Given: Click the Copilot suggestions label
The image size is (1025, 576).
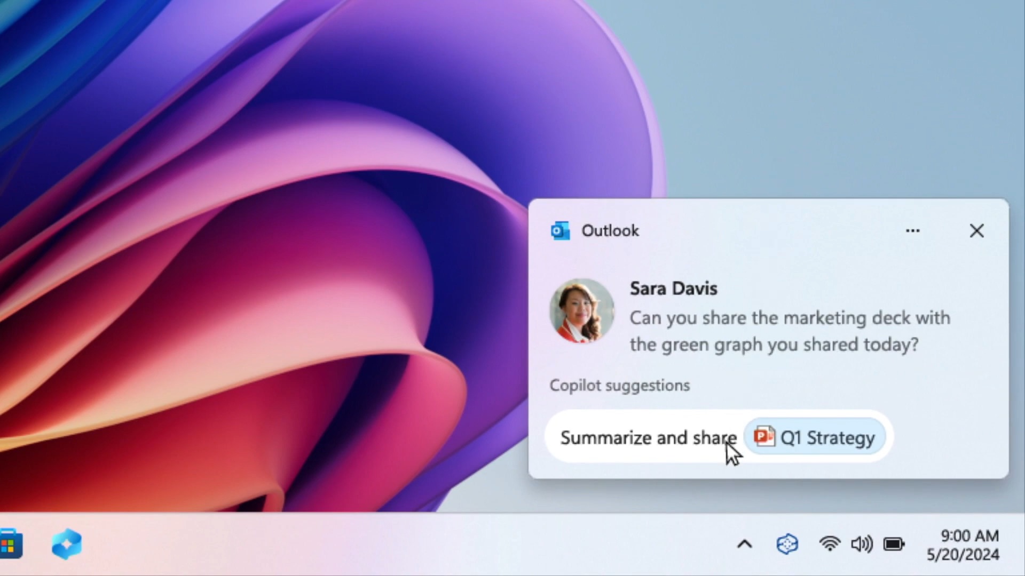Looking at the screenshot, I should [x=620, y=385].
